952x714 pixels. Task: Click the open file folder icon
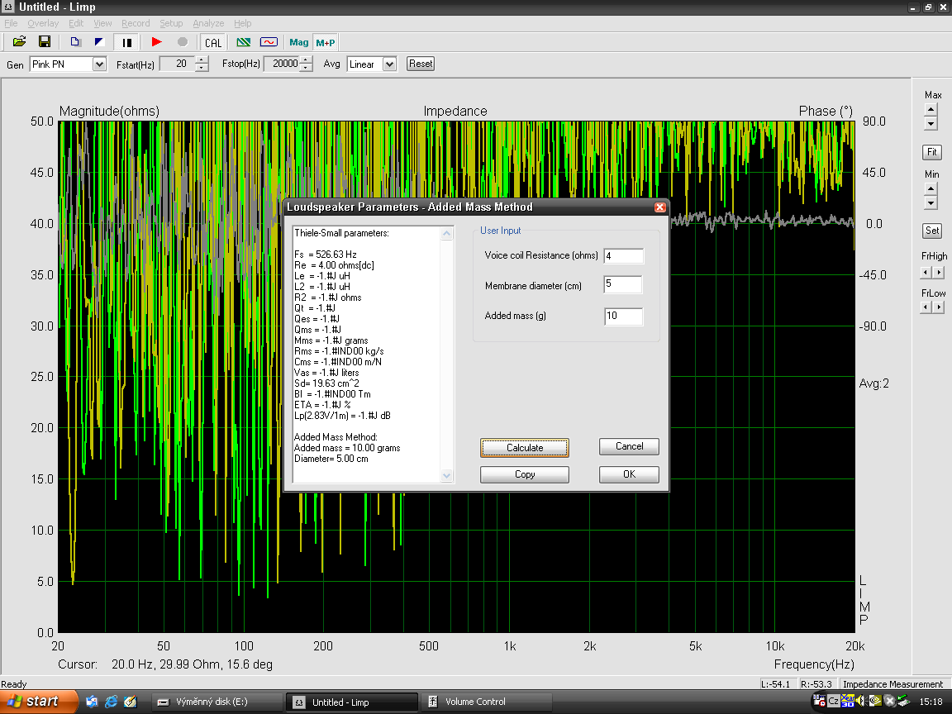click(19, 42)
